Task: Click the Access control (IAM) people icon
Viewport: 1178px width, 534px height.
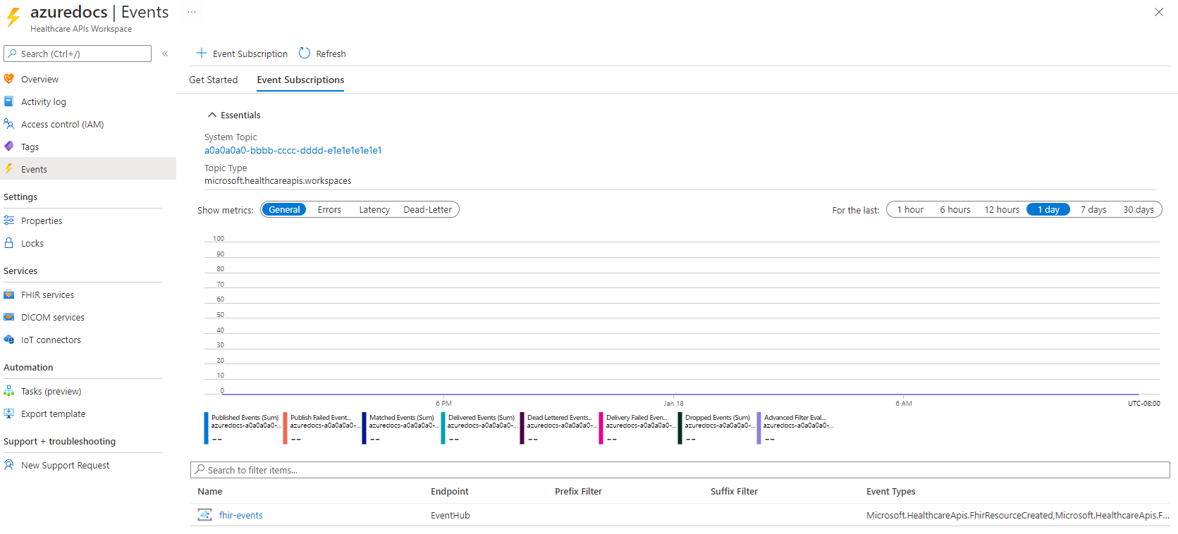Action: [9, 124]
